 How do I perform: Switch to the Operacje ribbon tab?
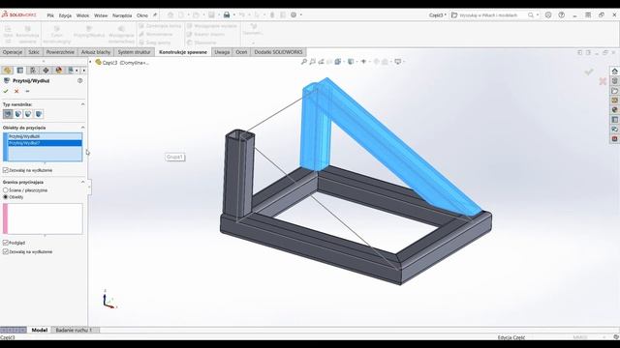click(13, 52)
